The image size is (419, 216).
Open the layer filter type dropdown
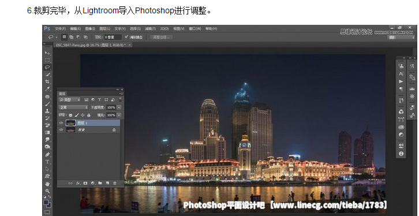(69, 100)
